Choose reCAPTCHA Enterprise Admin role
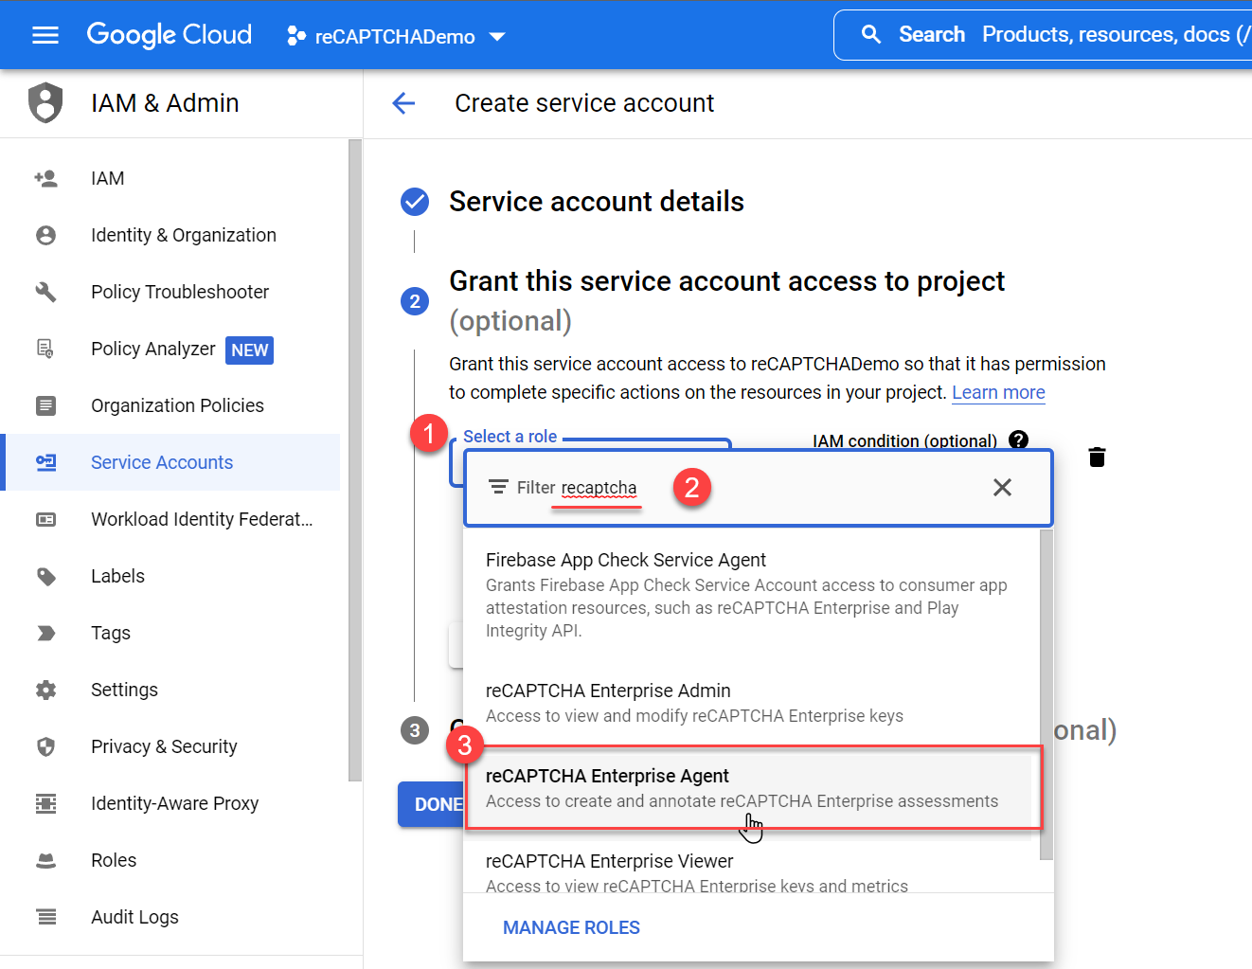The height and width of the screenshot is (969, 1252). tap(752, 703)
